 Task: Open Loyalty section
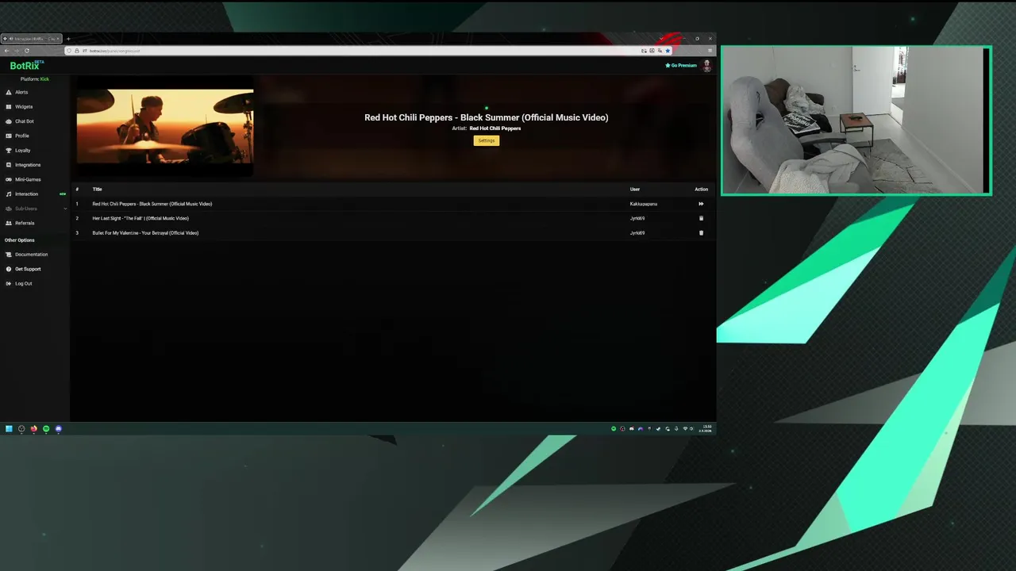point(23,151)
